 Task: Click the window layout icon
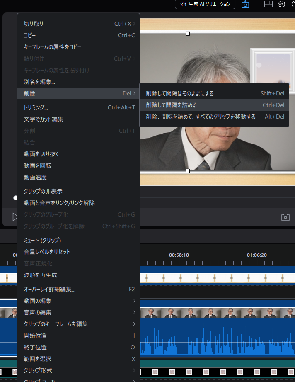[268, 5]
